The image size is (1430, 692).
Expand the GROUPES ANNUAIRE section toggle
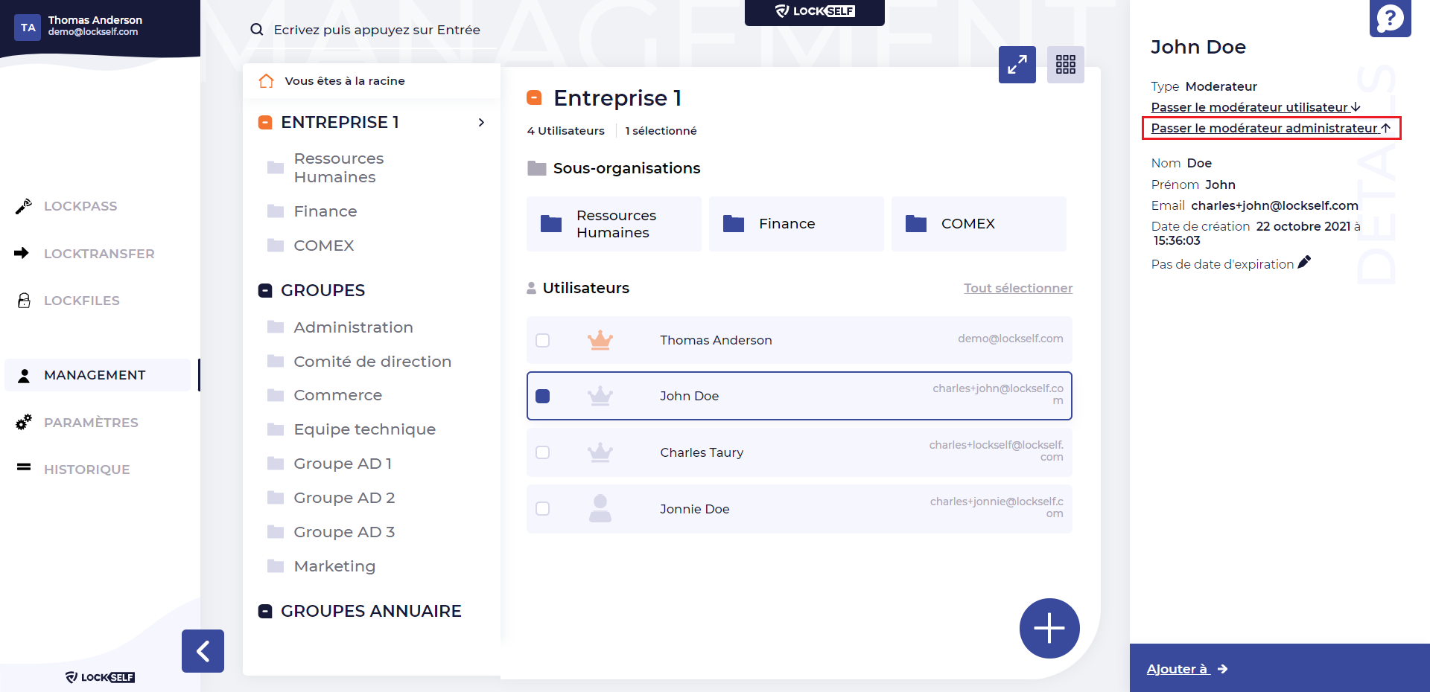(265, 611)
